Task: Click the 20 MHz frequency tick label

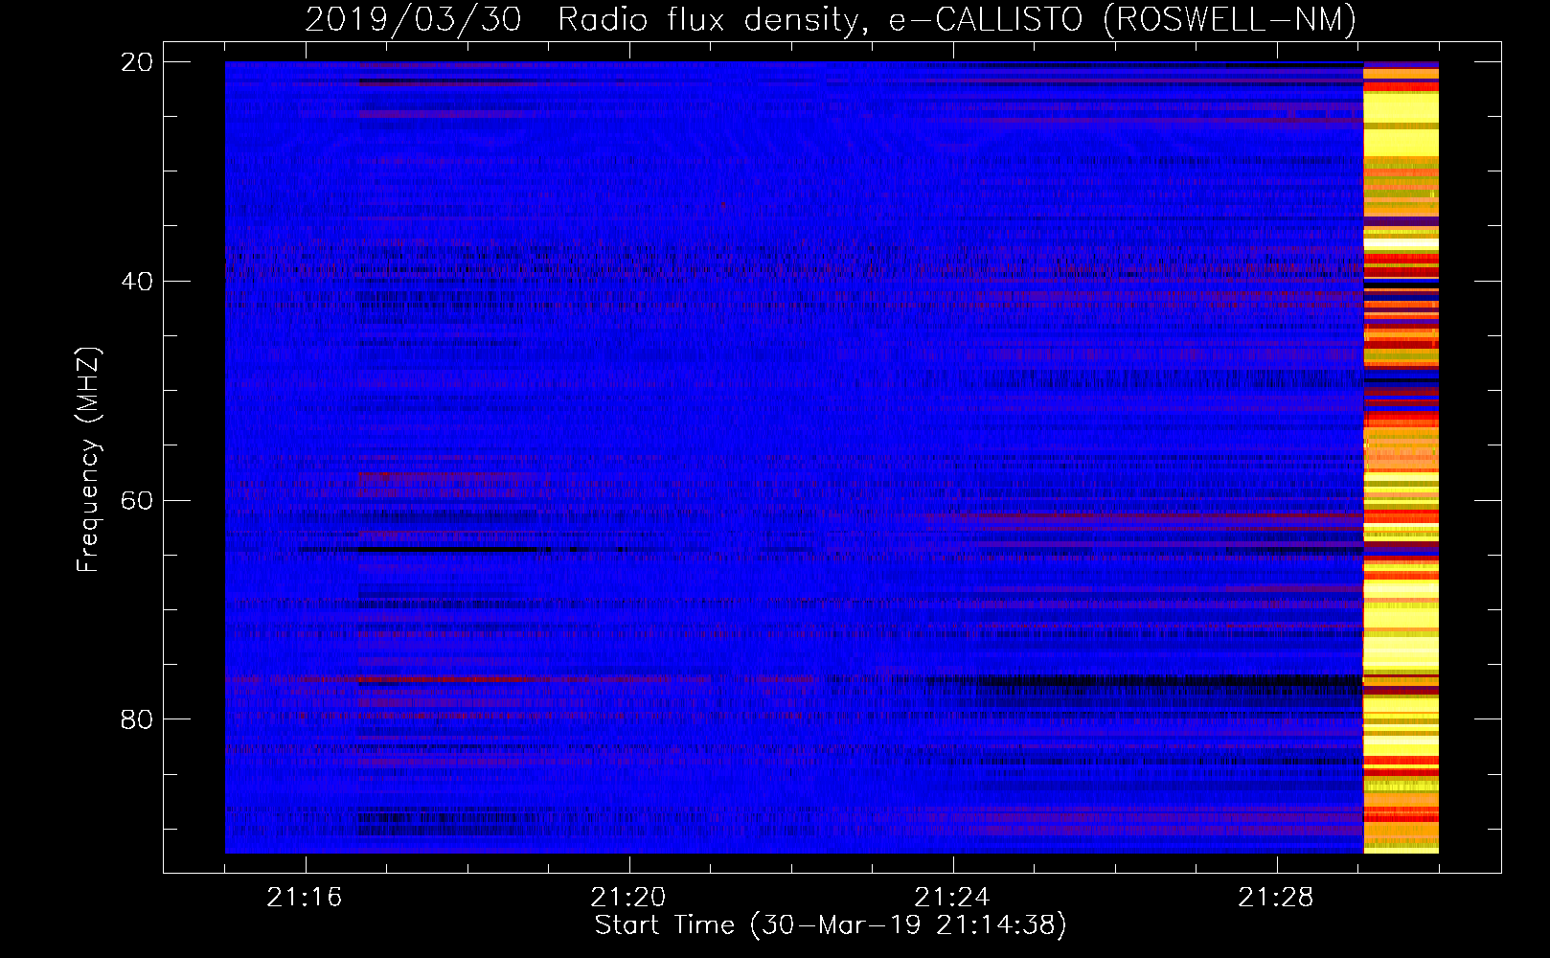Action: coord(137,62)
